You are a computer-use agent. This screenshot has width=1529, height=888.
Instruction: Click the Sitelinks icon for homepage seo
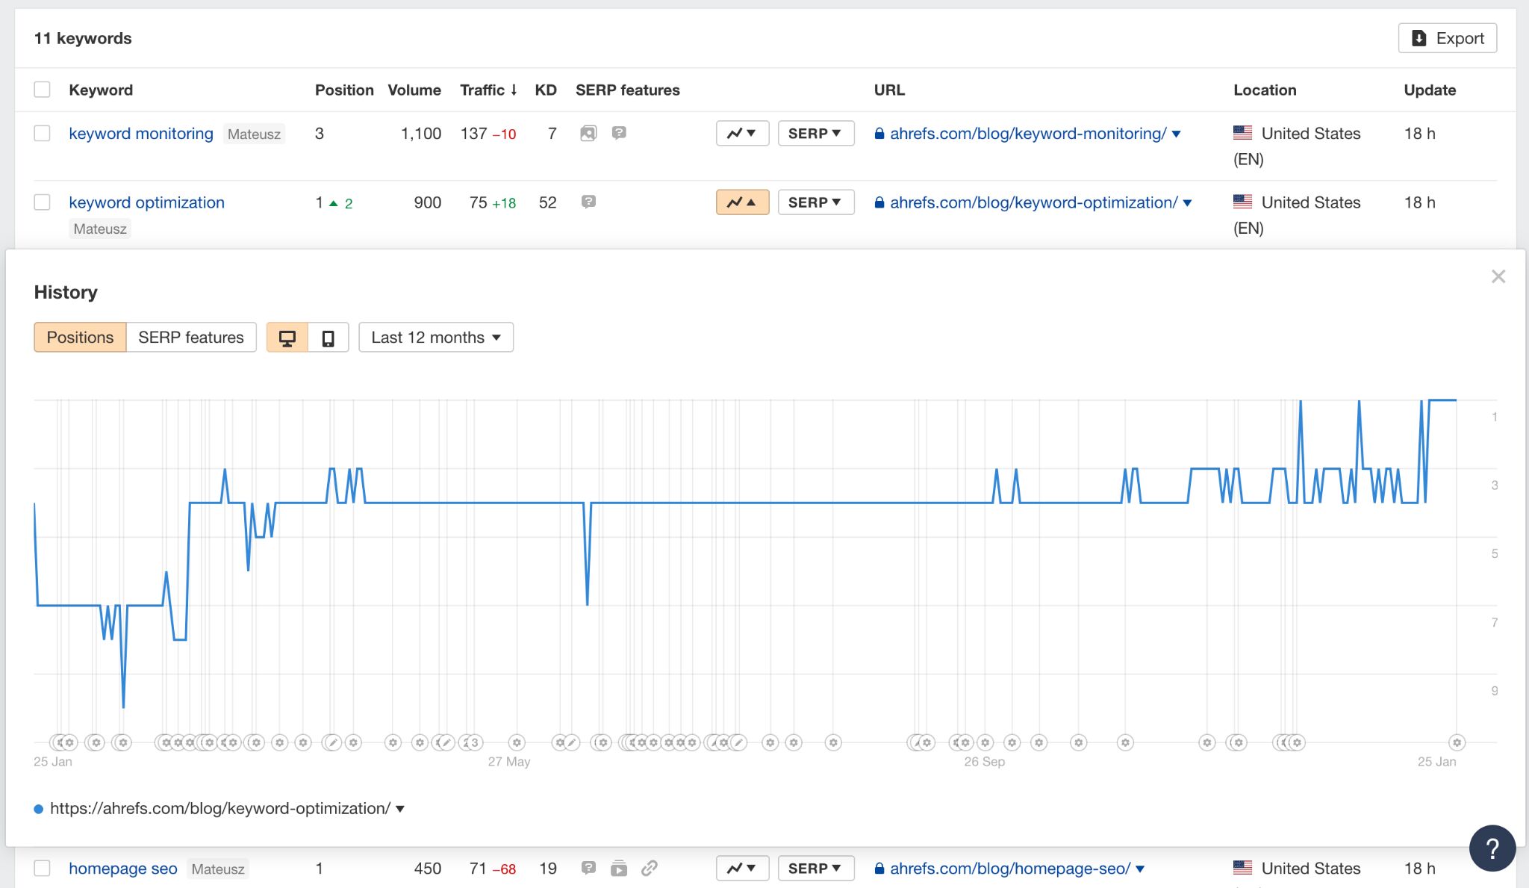pyautogui.click(x=649, y=869)
